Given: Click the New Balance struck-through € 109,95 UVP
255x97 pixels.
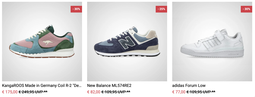Looking at the screenshot, I should (x=116, y=92).
